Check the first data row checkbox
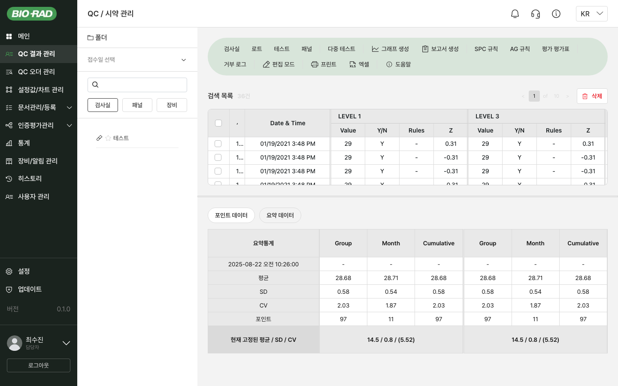618x386 pixels. 218,144
